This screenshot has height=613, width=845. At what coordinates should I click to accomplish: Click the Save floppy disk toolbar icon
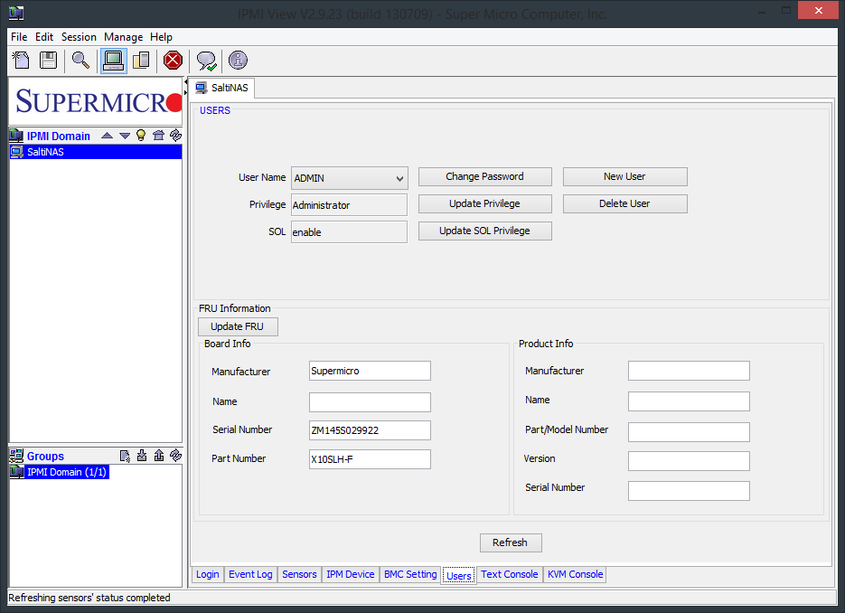(49, 61)
